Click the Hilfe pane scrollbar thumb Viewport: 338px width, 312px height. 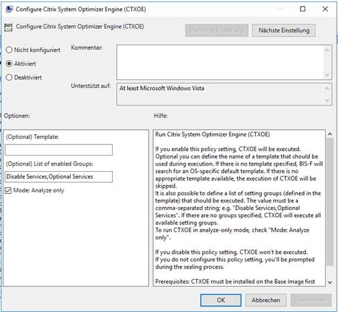pos(330,202)
